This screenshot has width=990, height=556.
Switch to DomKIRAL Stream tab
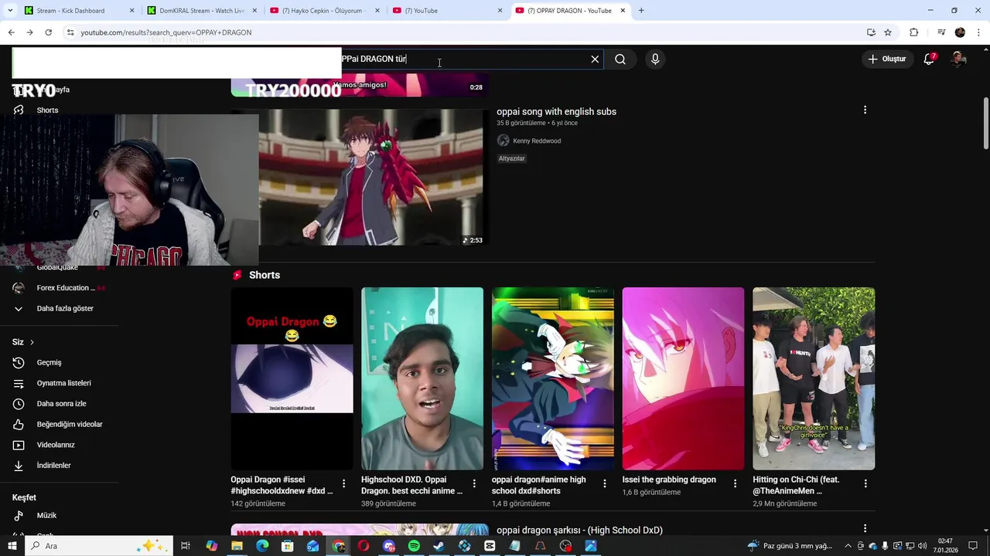point(200,11)
